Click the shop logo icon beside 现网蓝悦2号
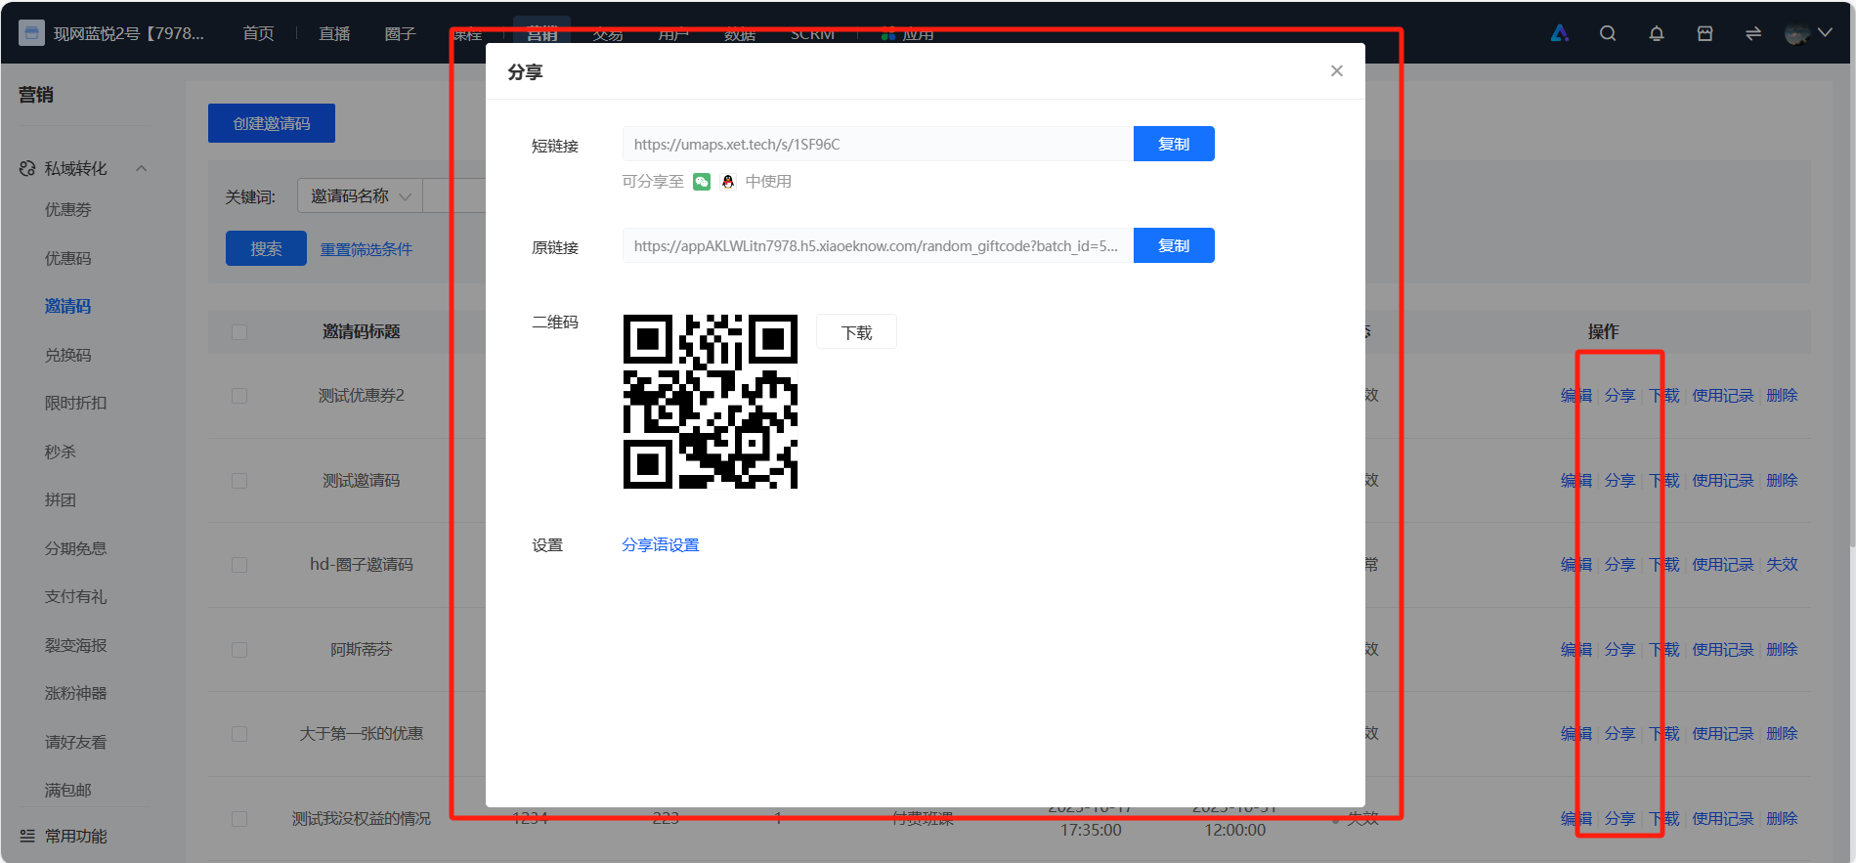Image resolution: width=1856 pixels, height=863 pixels. coord(31,33)
